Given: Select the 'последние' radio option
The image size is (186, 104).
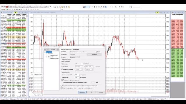Looking at the screenshot, I should pyautogui.click(x=62, y=64).
